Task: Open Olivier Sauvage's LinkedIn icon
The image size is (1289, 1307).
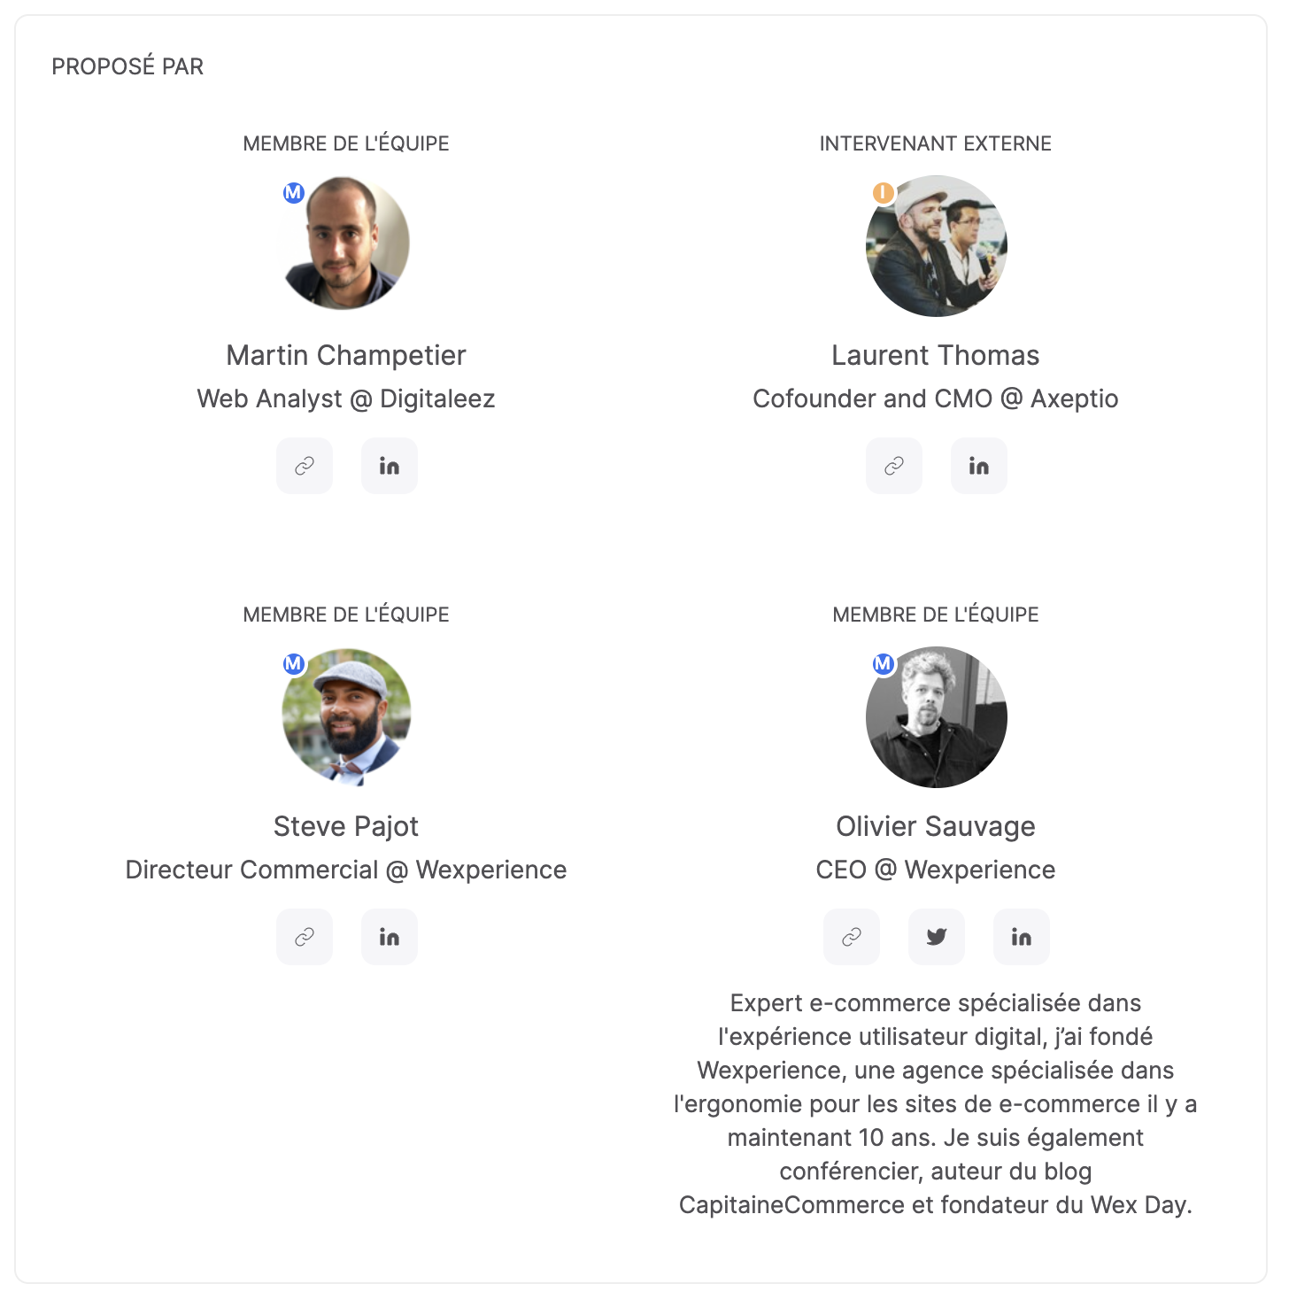Action: pyautogui.click(x=1022, y=937)
